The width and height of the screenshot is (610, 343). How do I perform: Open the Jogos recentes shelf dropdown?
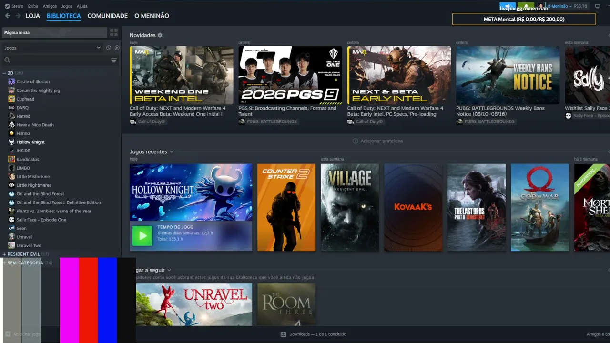click(x=172, y=152)
